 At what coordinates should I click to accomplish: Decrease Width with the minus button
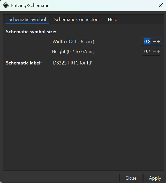click(x=154, y=41)
